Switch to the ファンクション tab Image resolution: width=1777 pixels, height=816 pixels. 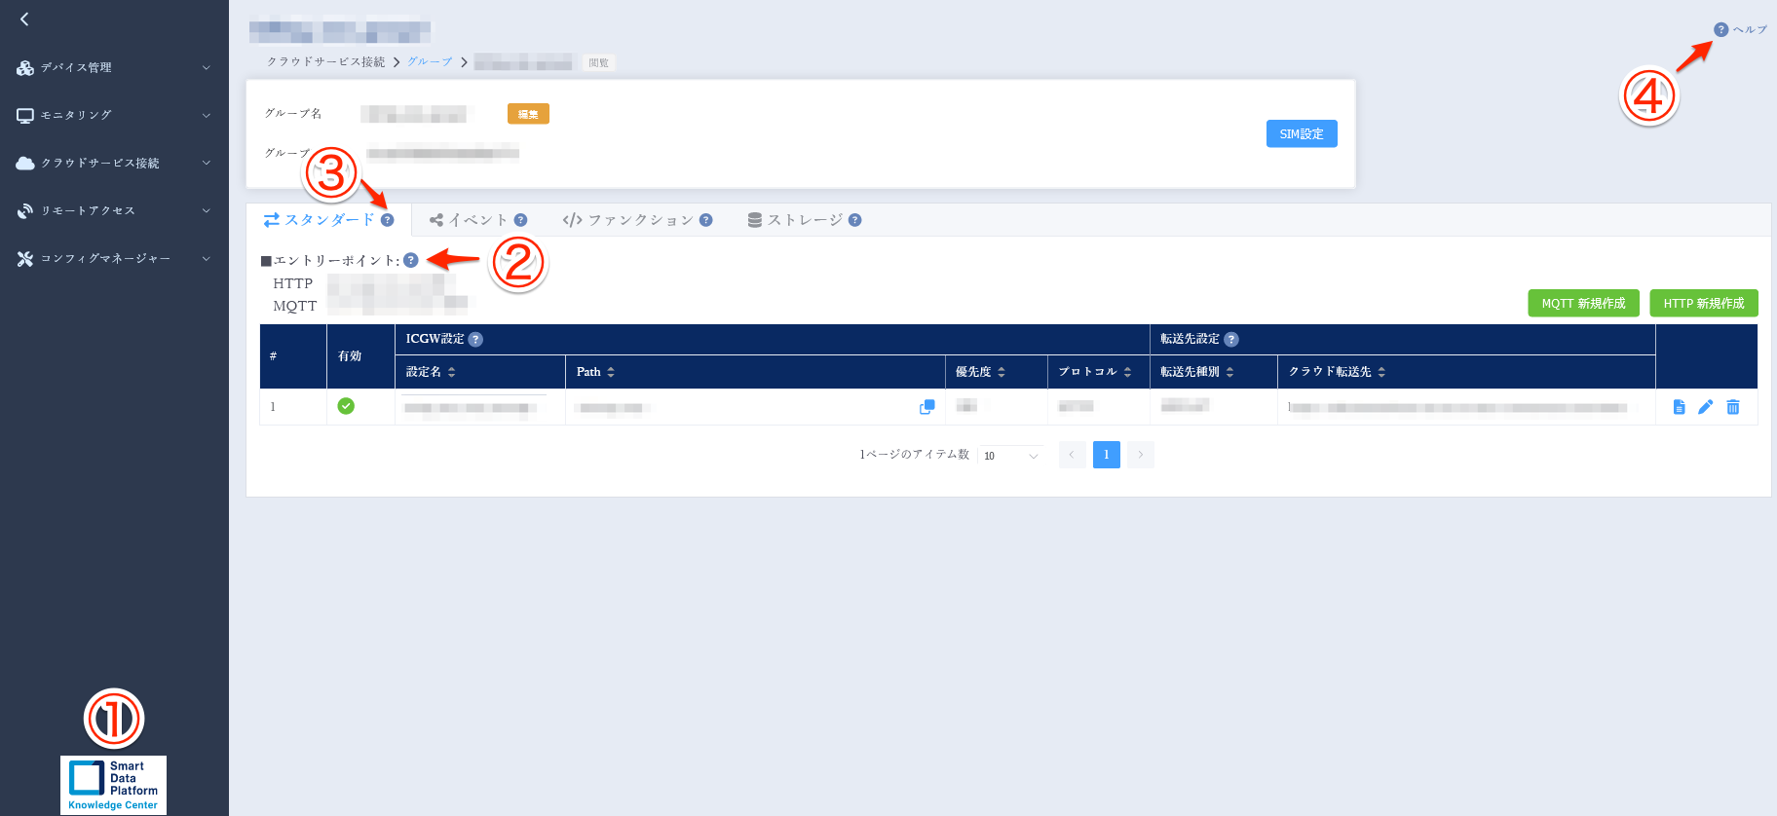click(637, 220)
